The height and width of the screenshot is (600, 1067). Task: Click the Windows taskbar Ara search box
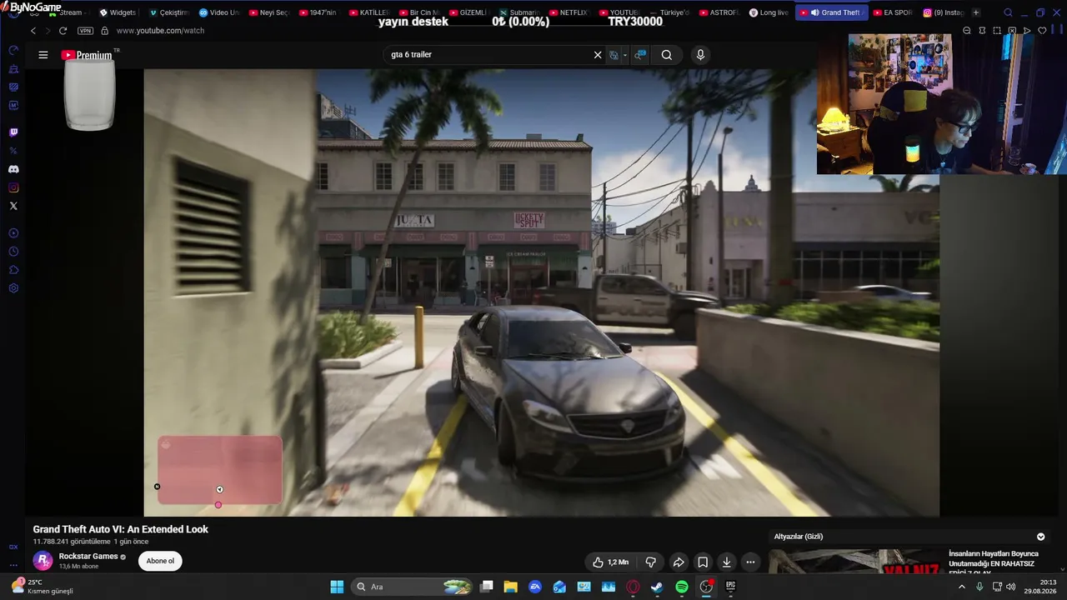coord(413,587)
